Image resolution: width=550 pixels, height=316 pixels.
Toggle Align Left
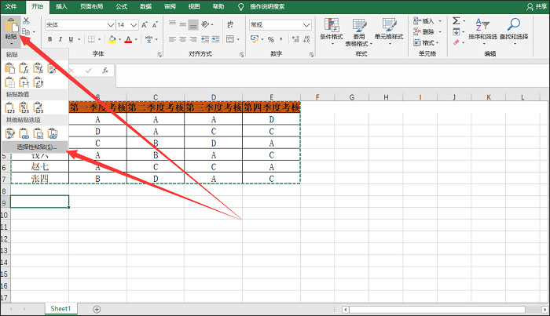(172, 39)
